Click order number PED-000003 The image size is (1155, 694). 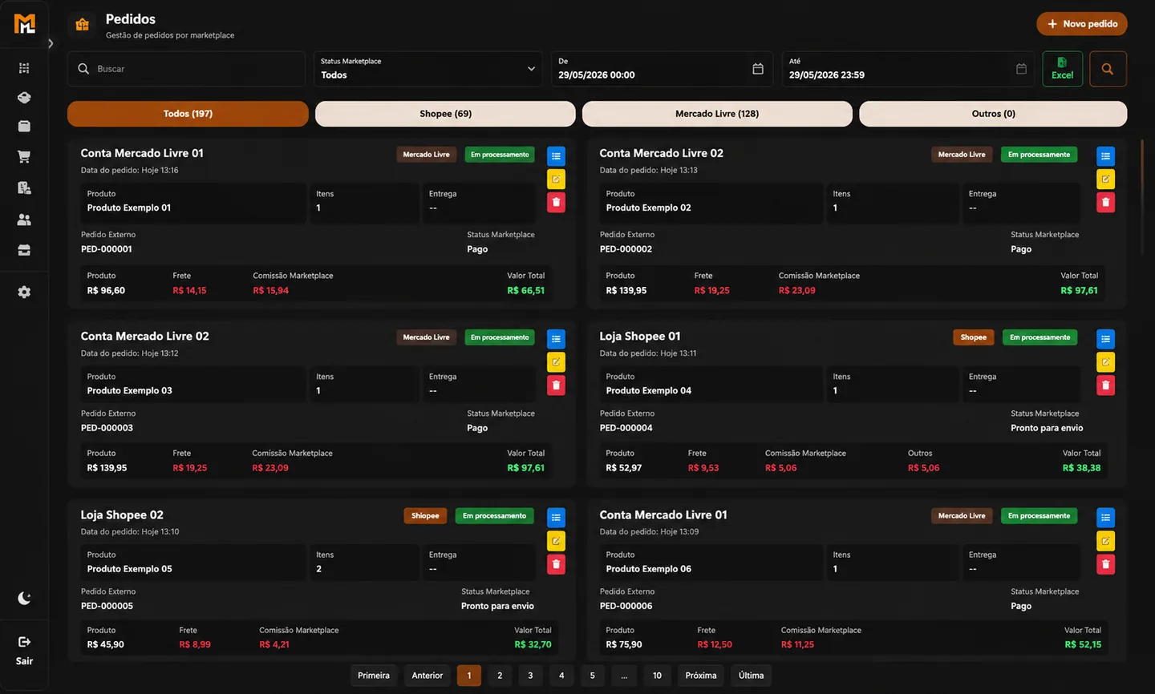click(107, 428)
